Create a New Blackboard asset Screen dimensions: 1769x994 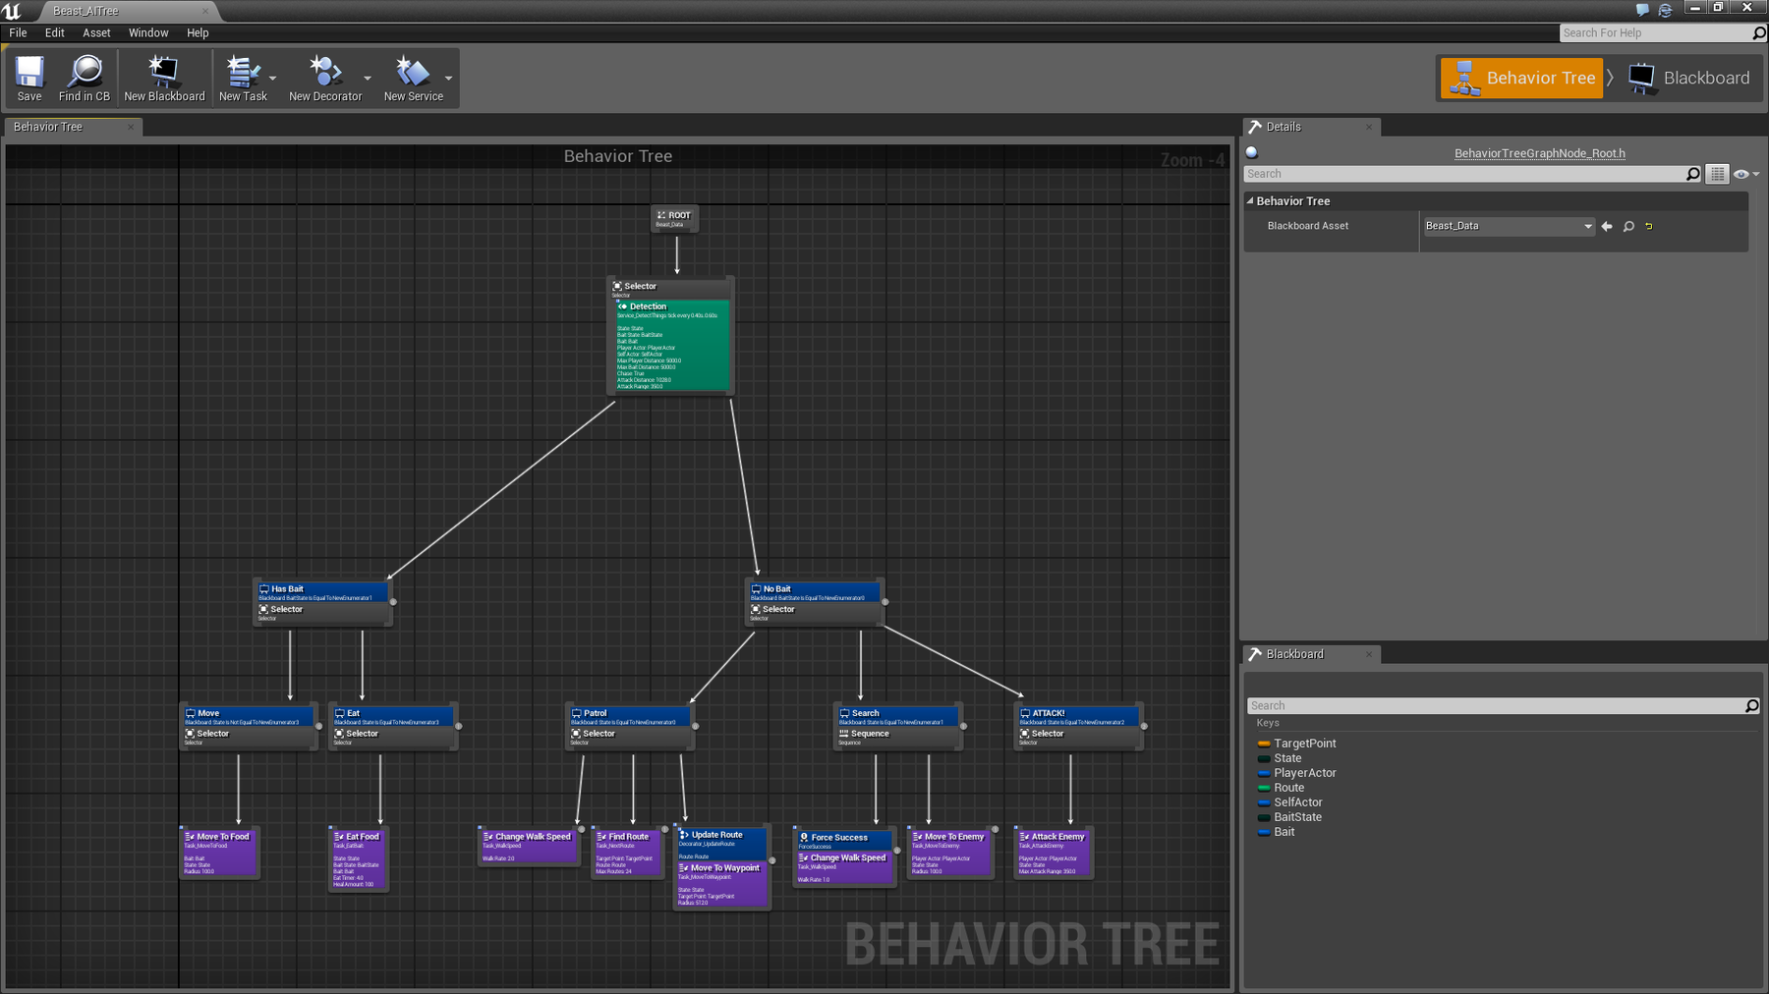[164, 78]
